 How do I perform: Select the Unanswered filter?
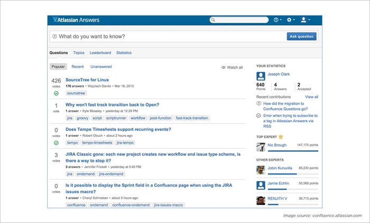click(101, 66)
